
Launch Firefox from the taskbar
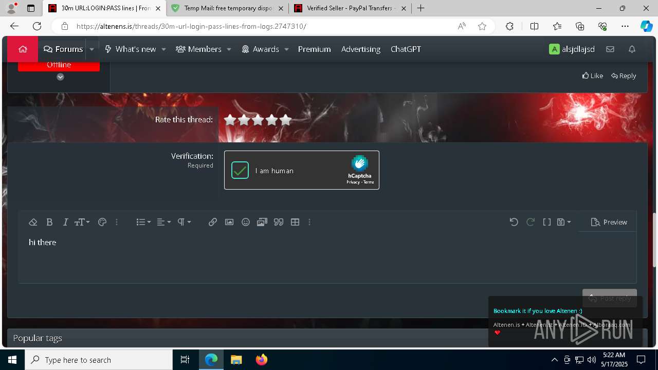(x=262, y=360)
